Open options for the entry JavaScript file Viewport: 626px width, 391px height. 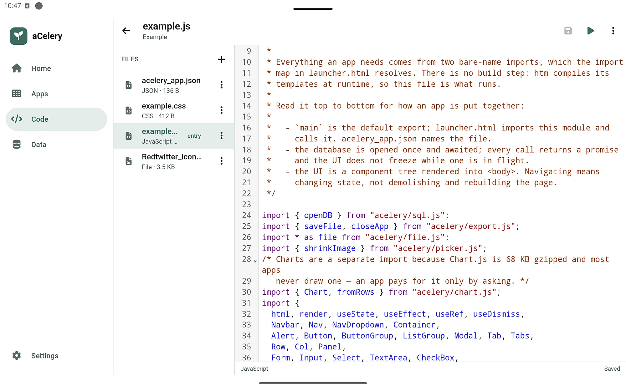click(x=221, y=136)
